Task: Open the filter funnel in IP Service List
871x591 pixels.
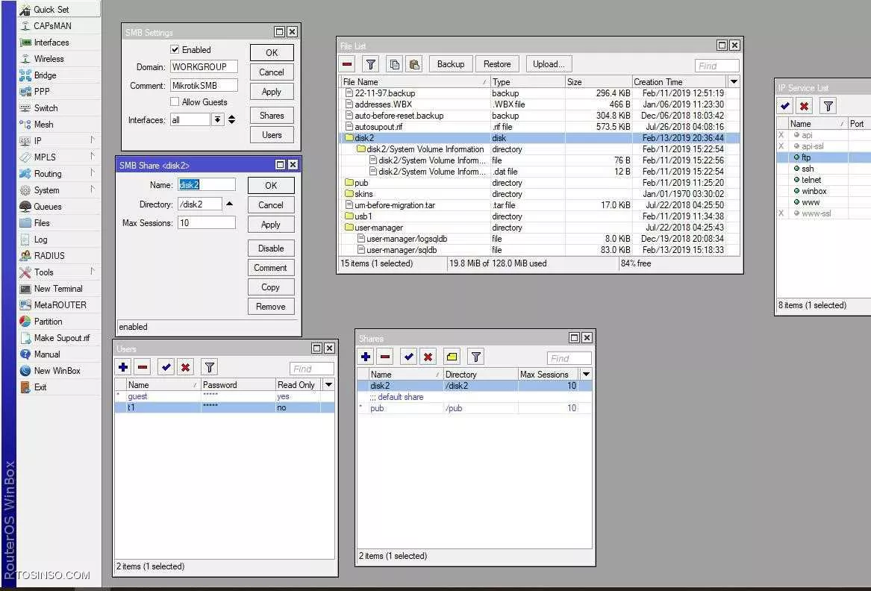Action: (828, 105)
